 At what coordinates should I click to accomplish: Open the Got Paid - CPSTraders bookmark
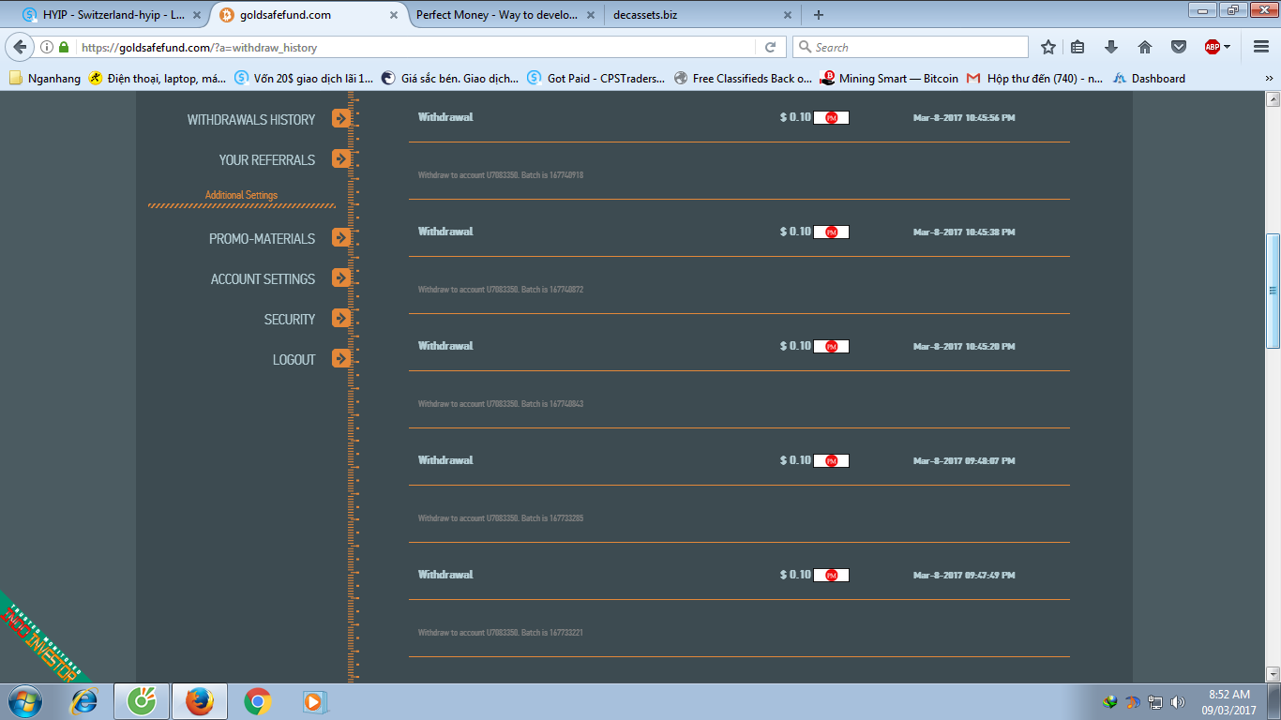(x=595, y=79)
